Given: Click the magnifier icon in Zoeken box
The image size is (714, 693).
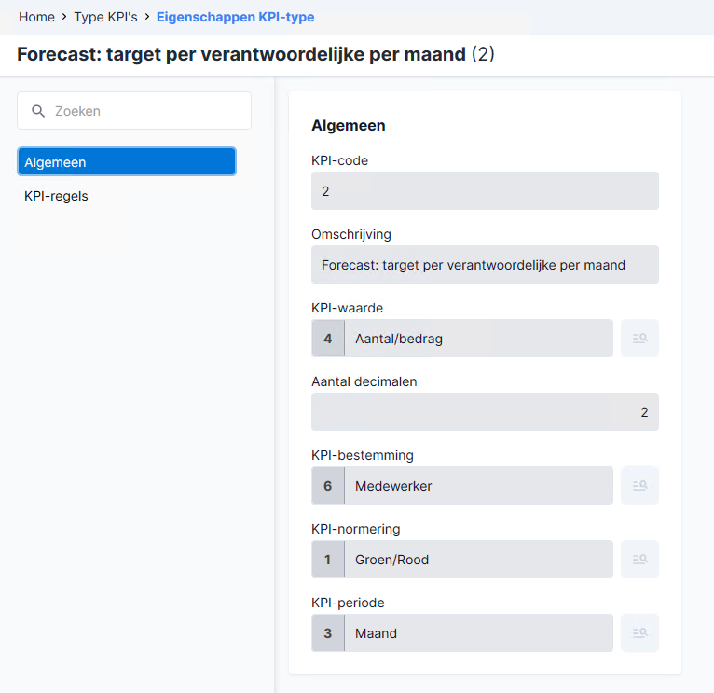Looking at the screenshot, I should tap(38, 111).
